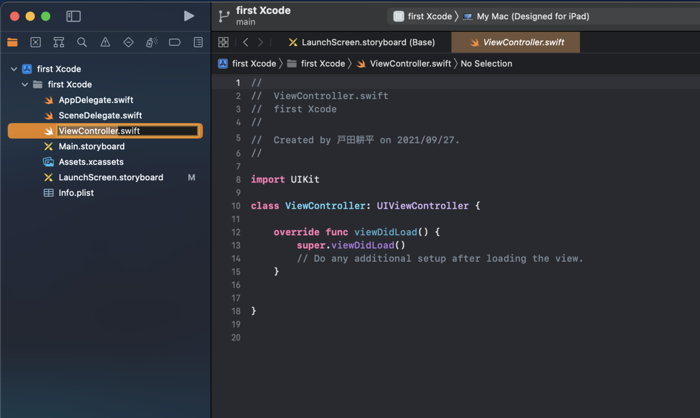This screenshot has height=418, width=700.
Task: Choose the first Xcode scheme in toolbar
Action: (423, 16)
